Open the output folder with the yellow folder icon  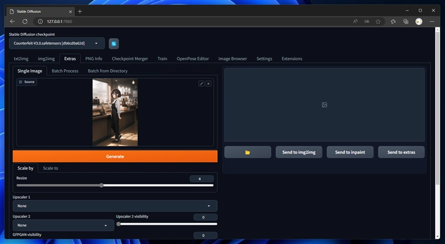(x=248, y=152)
